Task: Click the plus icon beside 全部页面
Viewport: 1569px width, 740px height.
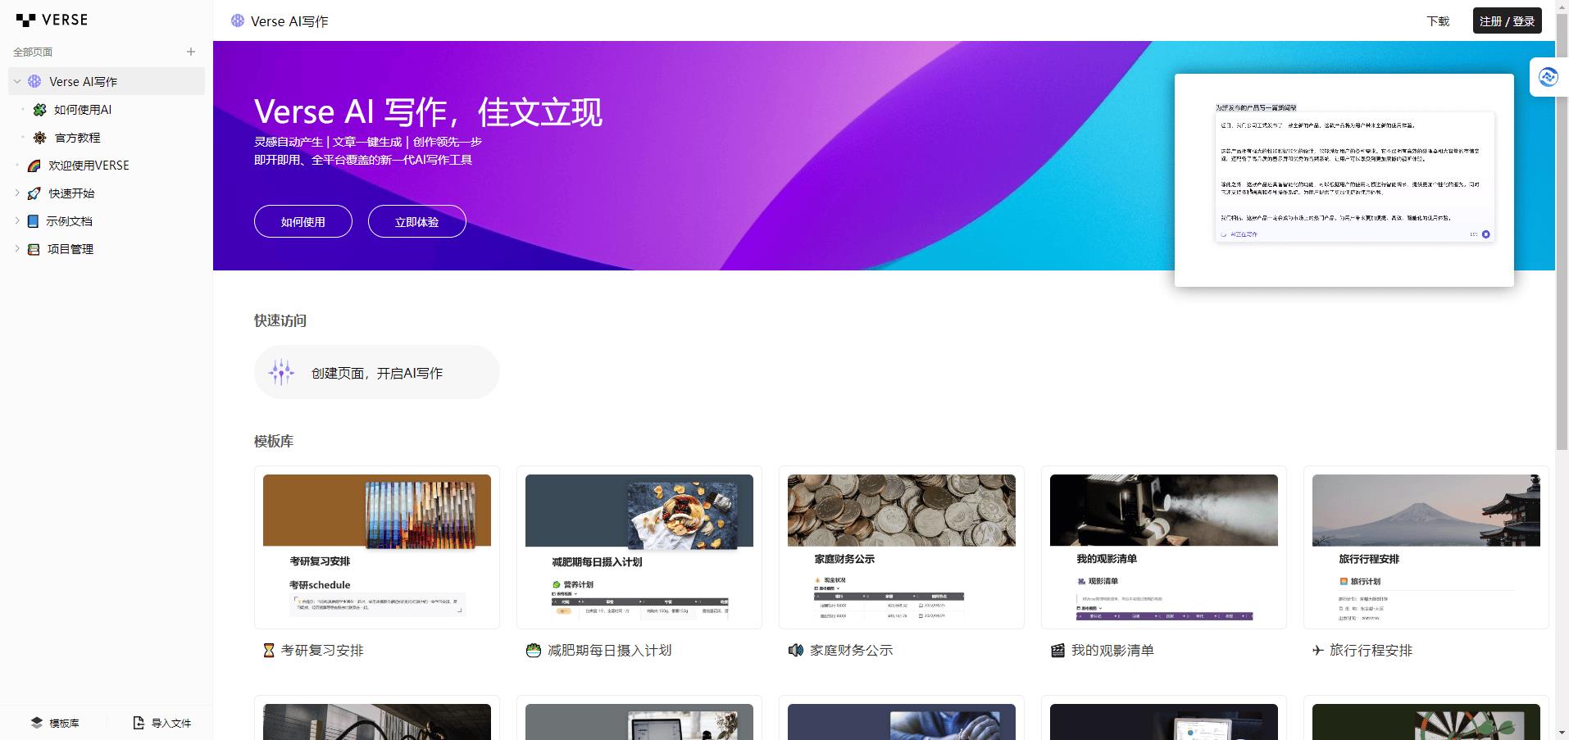Action: coord(191,52)
